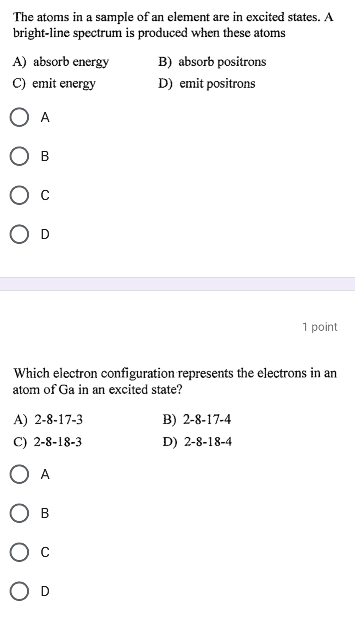
Task: Select radio button A for Ga configuration question
Action: coord(19,474)
